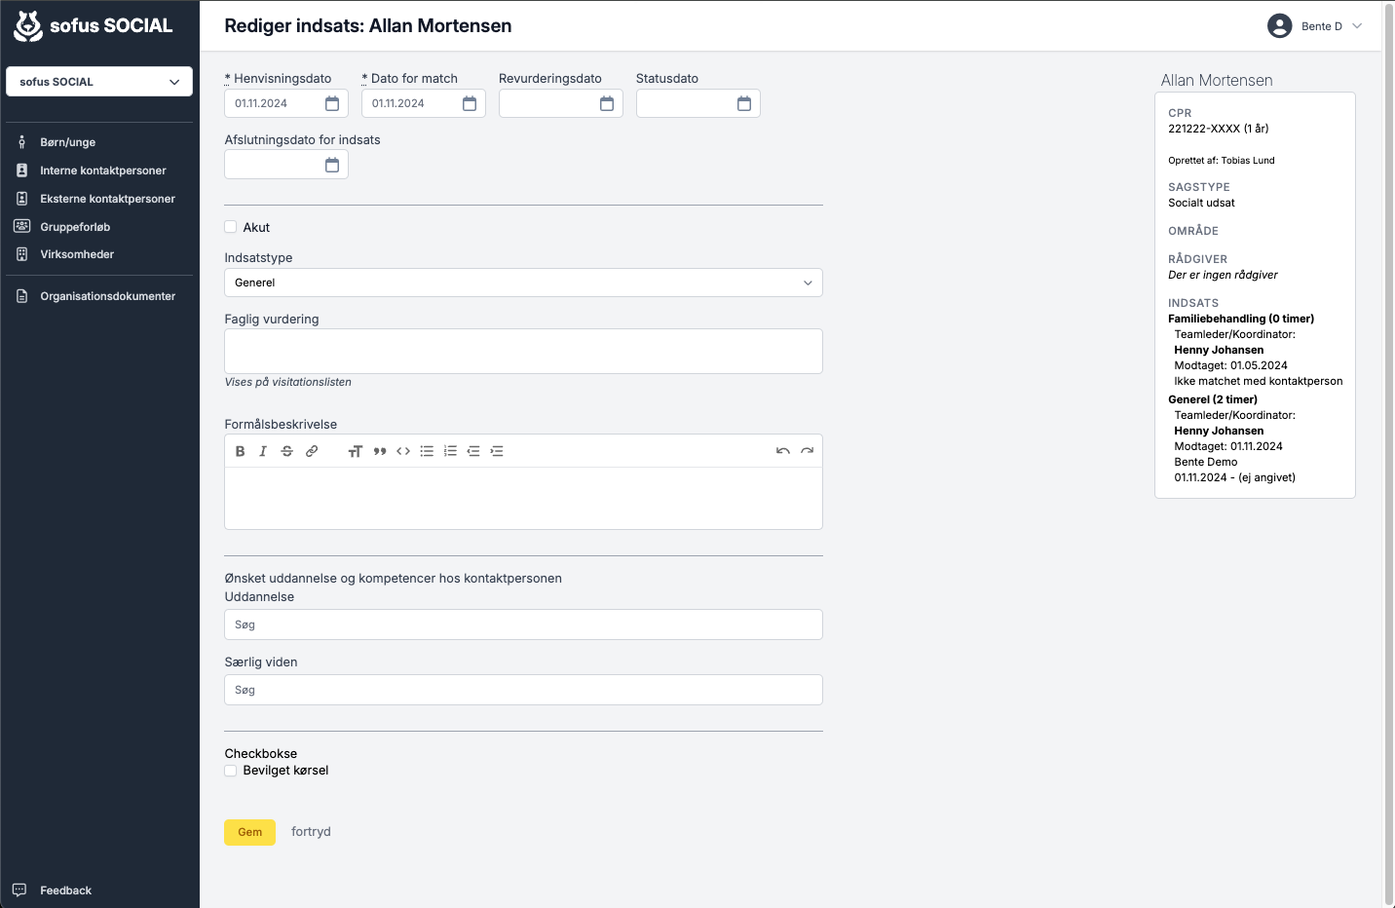Open the Indsatstype dropdown showing Generel
Image resolution: width=1395 pixels, height=908 pixels.
click(523, 283)
